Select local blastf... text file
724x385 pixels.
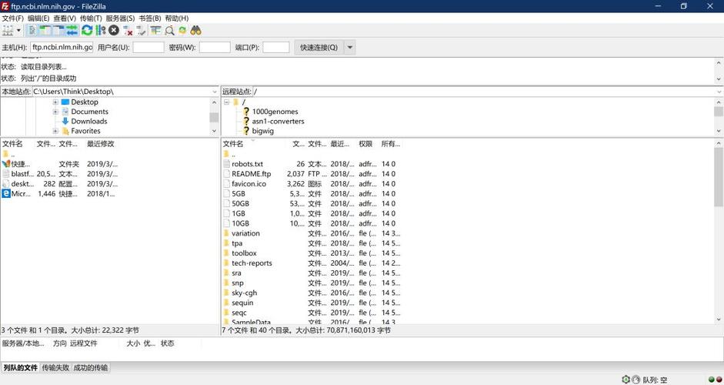[x=22, y=174]
